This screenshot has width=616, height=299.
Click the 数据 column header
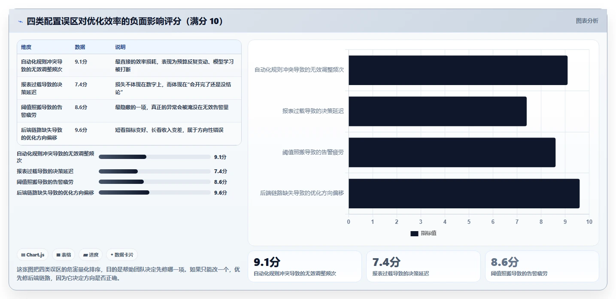click(x=80, y=47)
